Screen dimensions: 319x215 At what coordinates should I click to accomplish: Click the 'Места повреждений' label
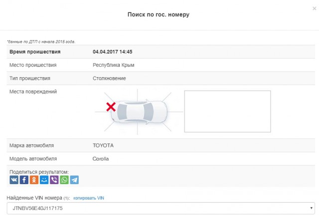(33, 92)
